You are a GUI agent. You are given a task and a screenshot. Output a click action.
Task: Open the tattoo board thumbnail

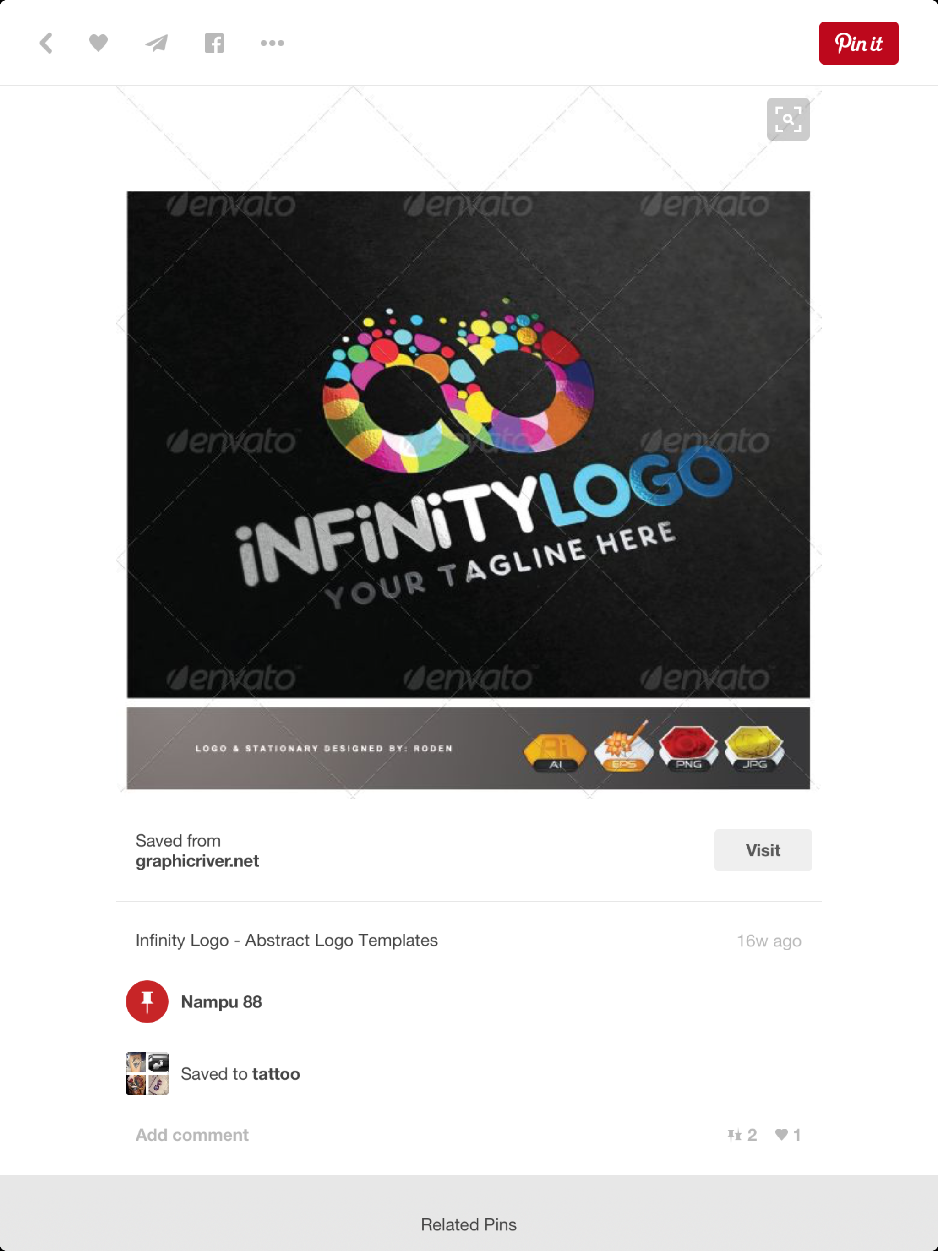pyautogui.click(x=147, y=1073)
